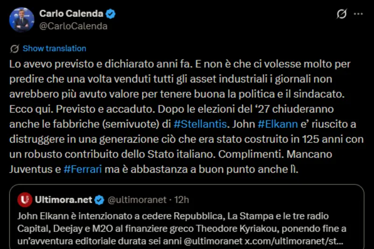Open the @ultimoranet handle in quote header

tap(137, 201)
